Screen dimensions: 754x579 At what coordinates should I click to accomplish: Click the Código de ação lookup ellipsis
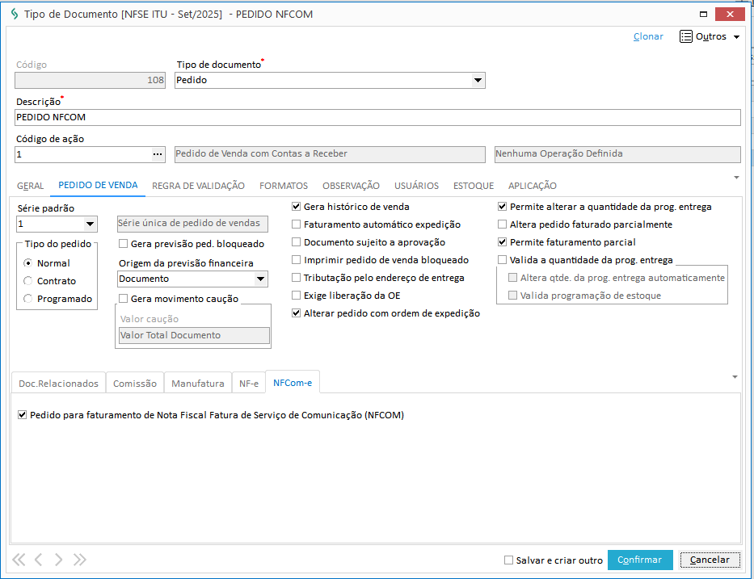click(x=158, y=154)
